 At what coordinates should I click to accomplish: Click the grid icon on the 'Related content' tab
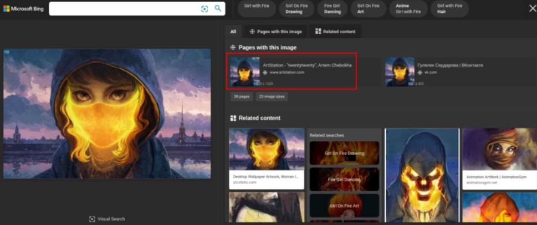[x=318, y=32]
